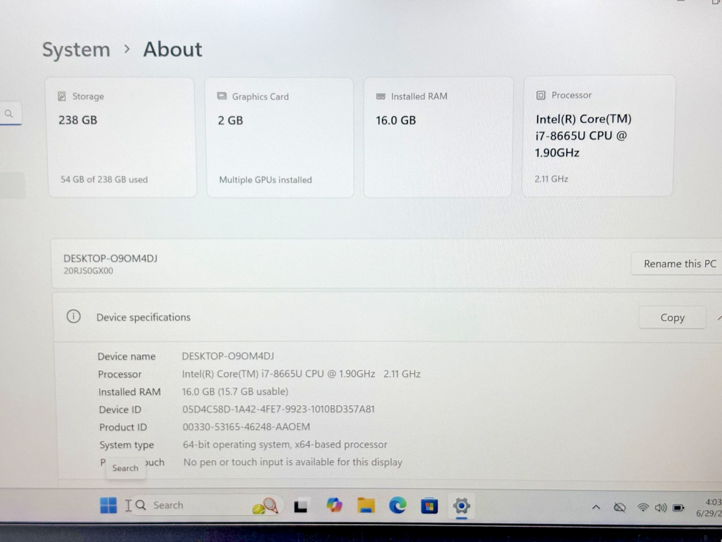Click the About page title
Viewport: 722px width, 542px height.
[172, 49]
